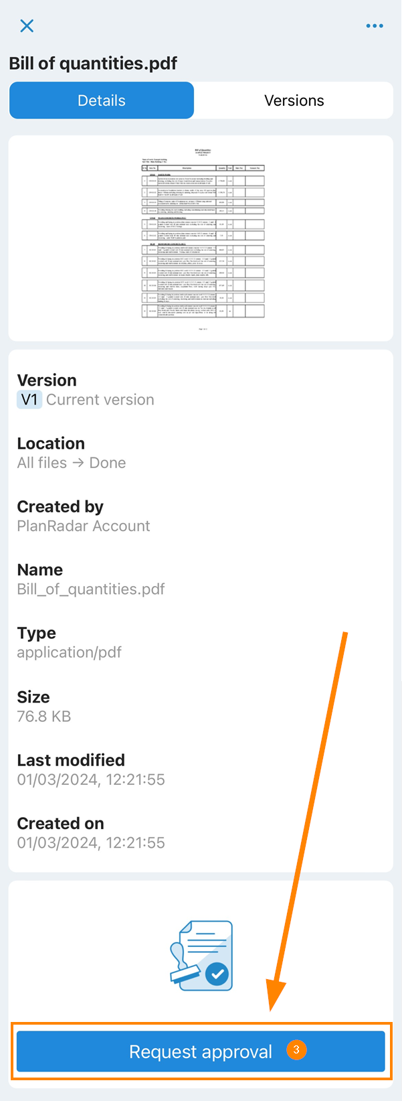Tap the 76.8 KB size value
Viewport: 402px width, 1101px height.
[43, 717]
